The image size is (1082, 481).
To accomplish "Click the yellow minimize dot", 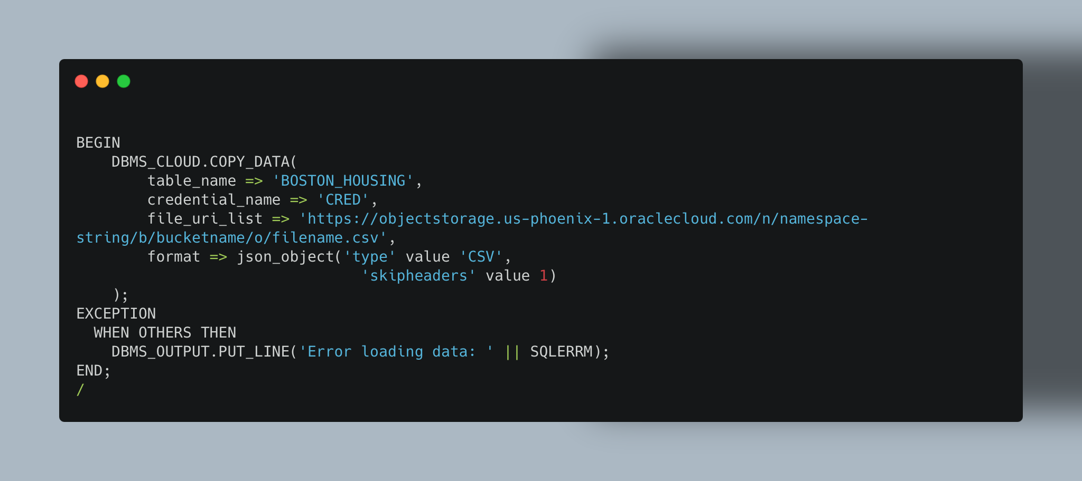I will [x=102, y=81].
